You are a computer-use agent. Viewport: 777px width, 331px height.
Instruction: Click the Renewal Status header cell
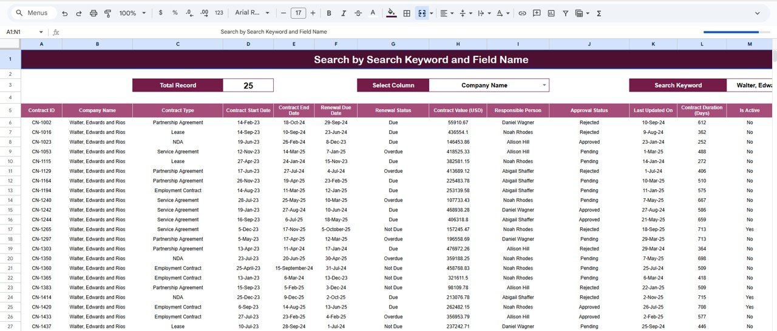pyautogui.click(x=393, y=110)
